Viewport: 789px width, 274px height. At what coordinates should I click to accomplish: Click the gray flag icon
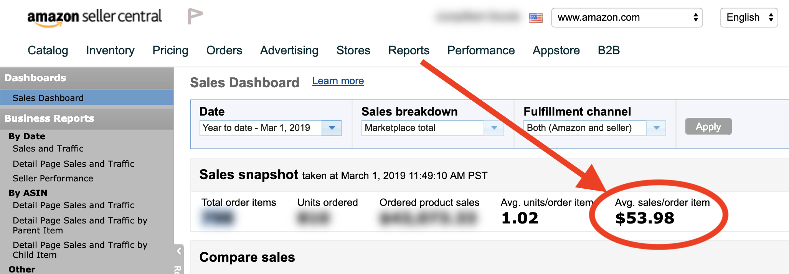195,16
